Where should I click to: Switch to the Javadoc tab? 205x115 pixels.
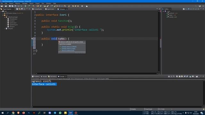tap(44, 77)
